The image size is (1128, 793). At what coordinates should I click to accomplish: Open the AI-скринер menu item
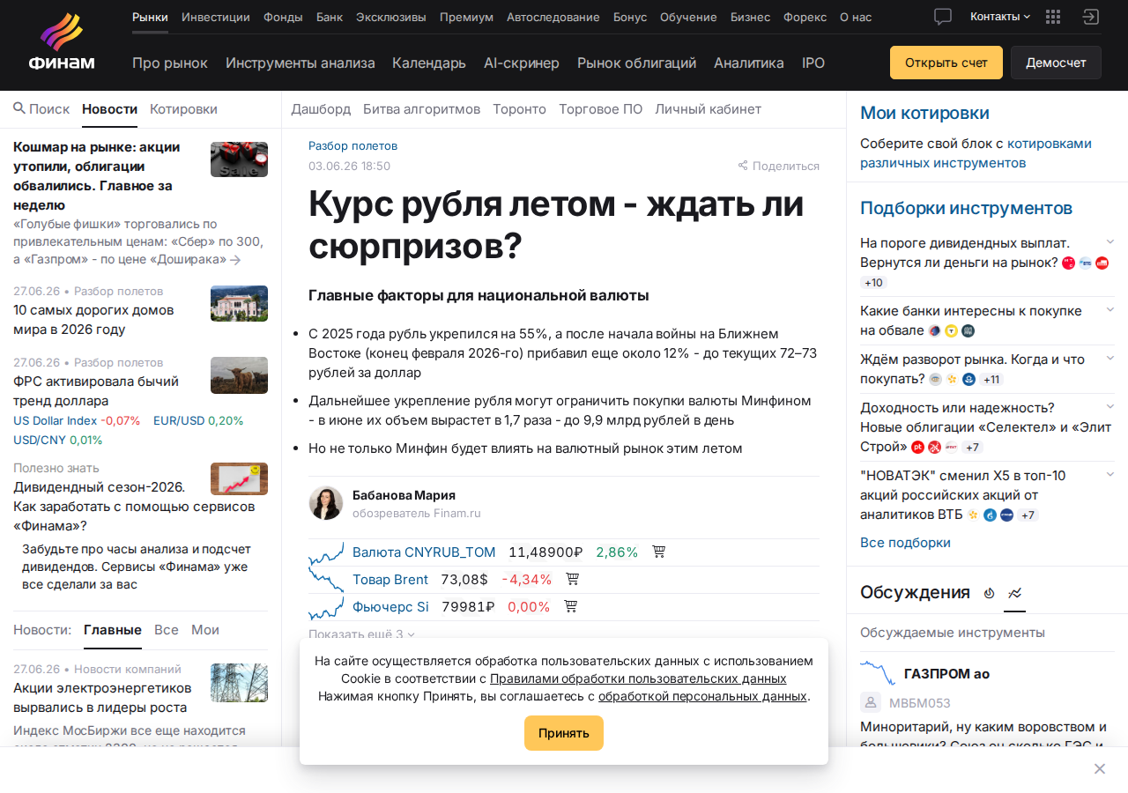(x=522, y=63)
